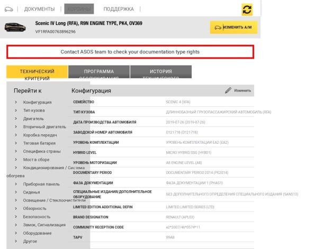Click the Изменить link in Конфигурация header

click(242, 90)
